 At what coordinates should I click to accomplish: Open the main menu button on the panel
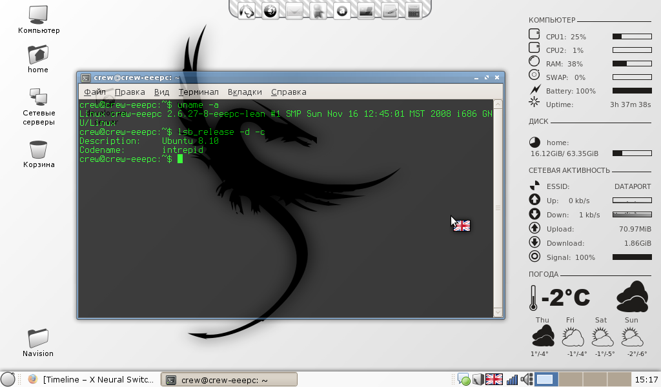[x=7, y=379]
